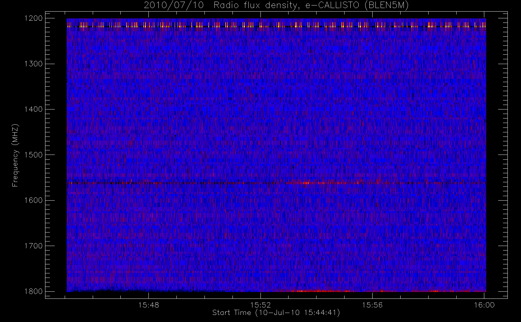Click the 1800 frequency tick label

pos(33,291)
